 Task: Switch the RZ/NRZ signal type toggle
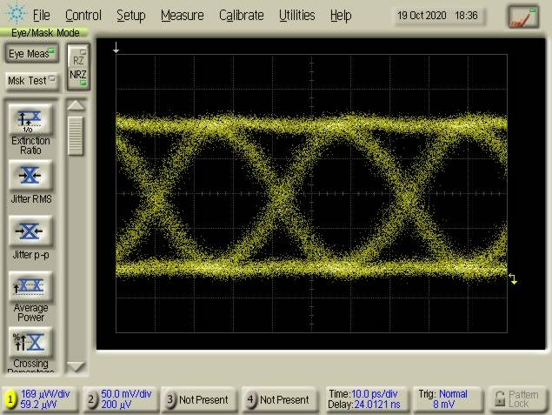click(x=78, y=67)
